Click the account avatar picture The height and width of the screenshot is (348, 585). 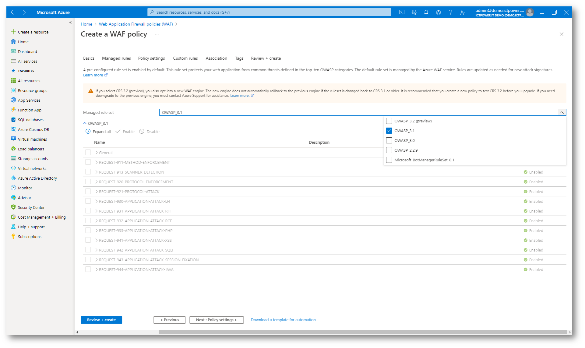(530, 12)
